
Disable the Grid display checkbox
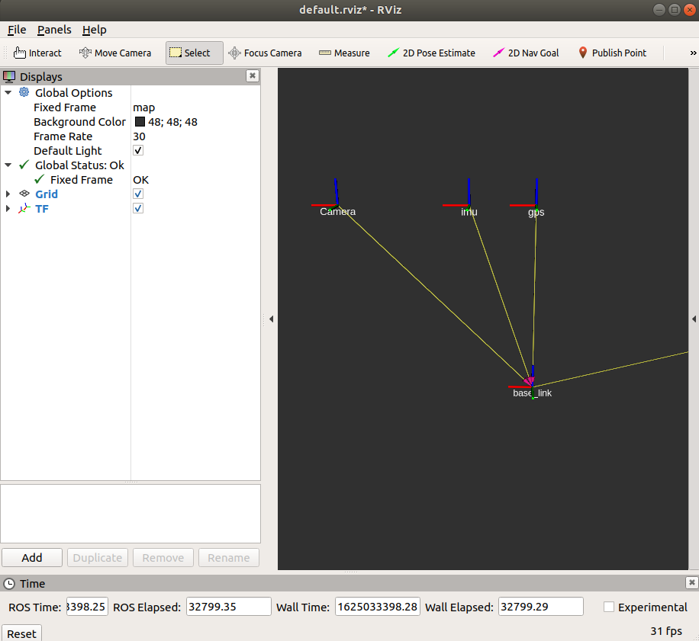tap(138, 194)
